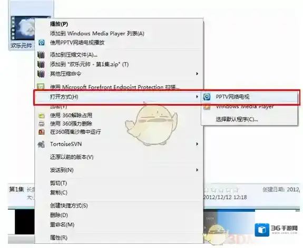Screen dimensions: 303x248
Task: Click 使用 360解除占用 entry
Action: pos(71,116)
